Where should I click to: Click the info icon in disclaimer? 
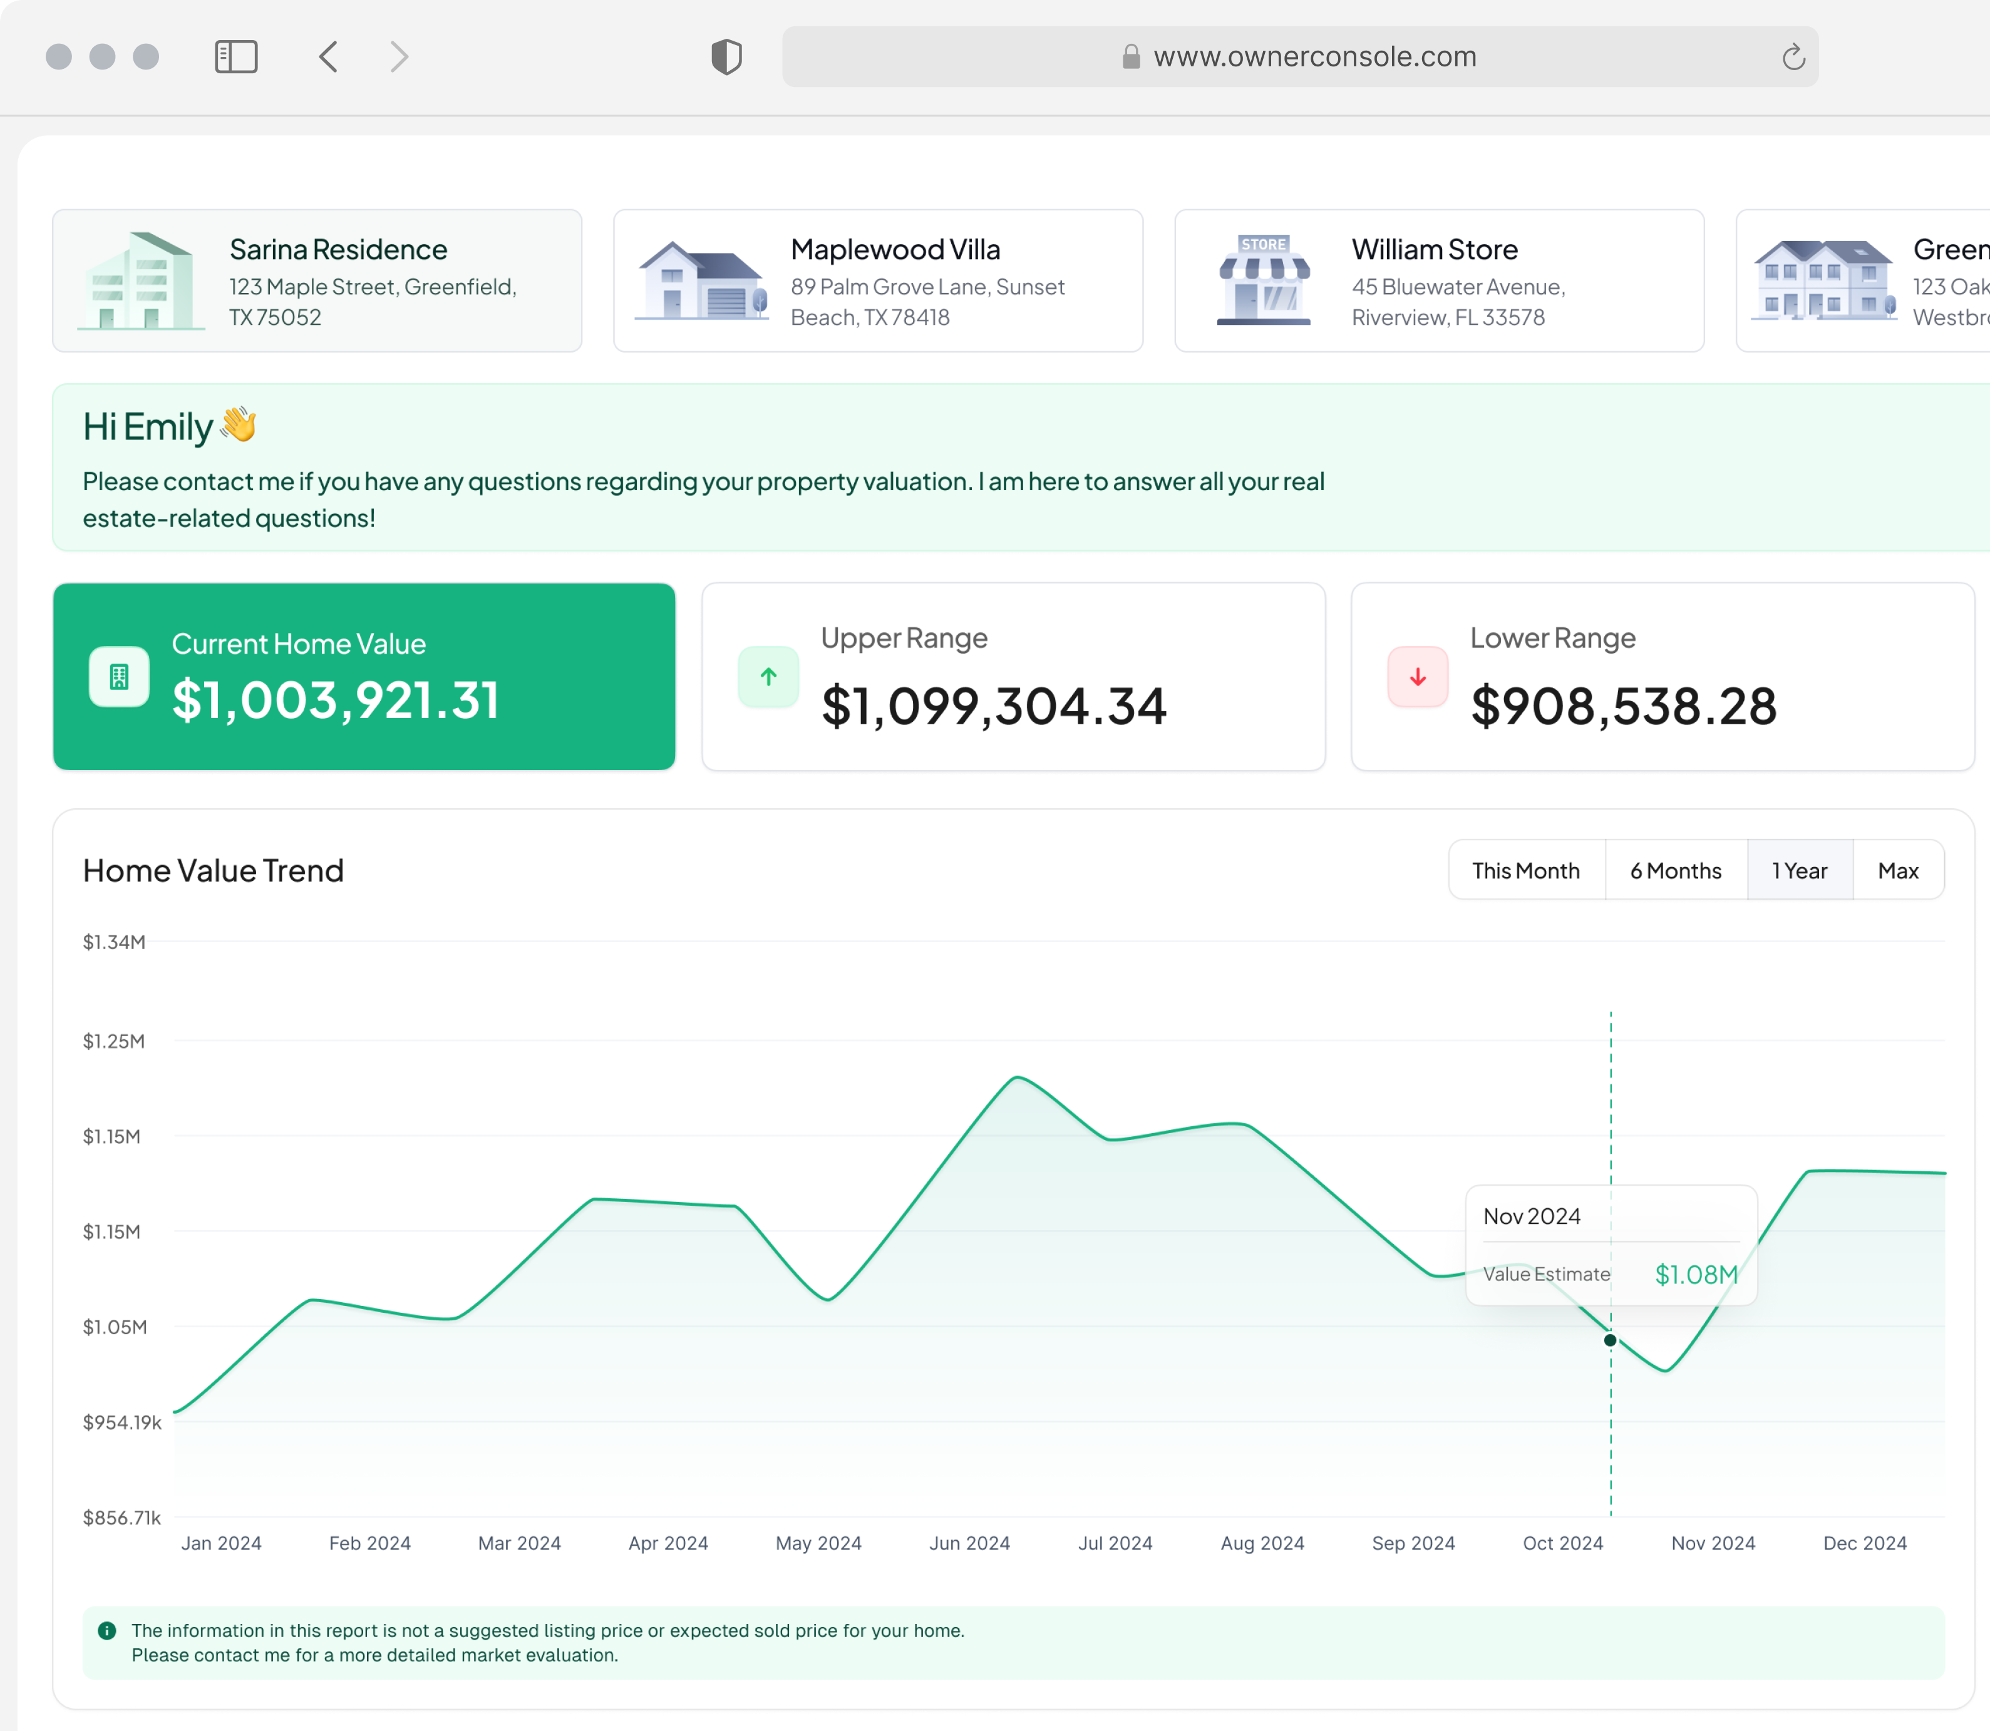(x=107, y=1631)
